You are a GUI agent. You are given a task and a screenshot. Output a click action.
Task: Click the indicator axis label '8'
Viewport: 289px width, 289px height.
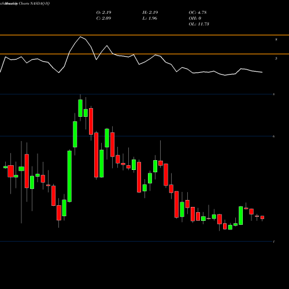(276, 40)
